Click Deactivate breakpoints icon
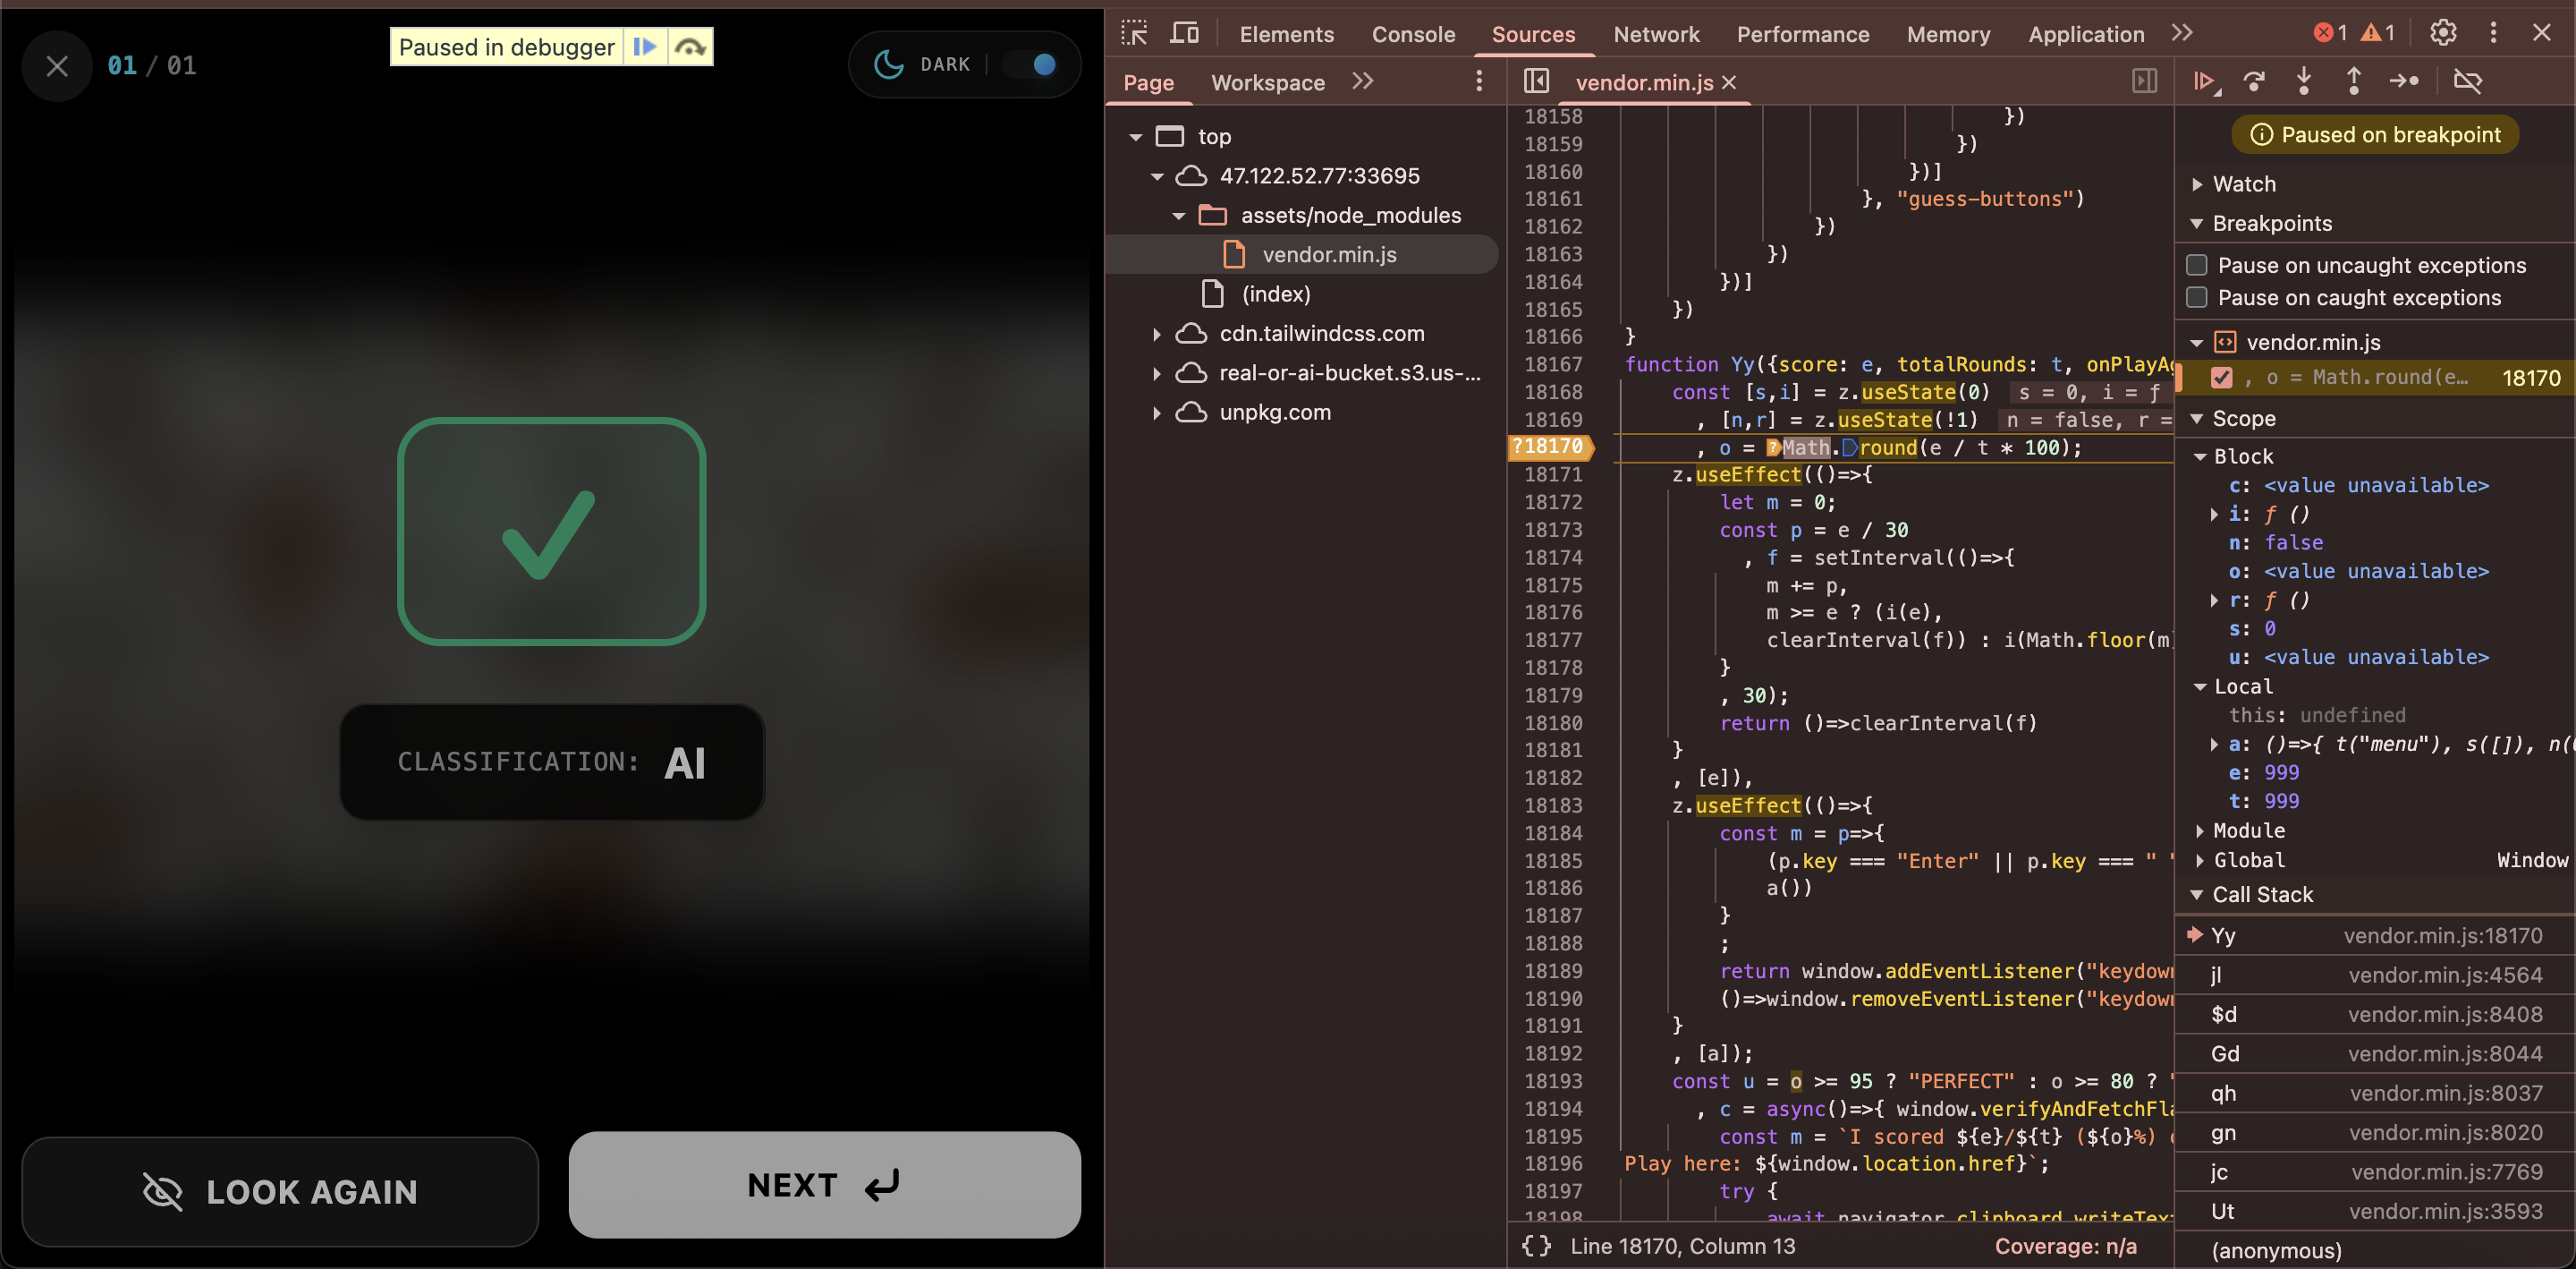This screenshot has height=1269, width=2576. point(2467,81)
